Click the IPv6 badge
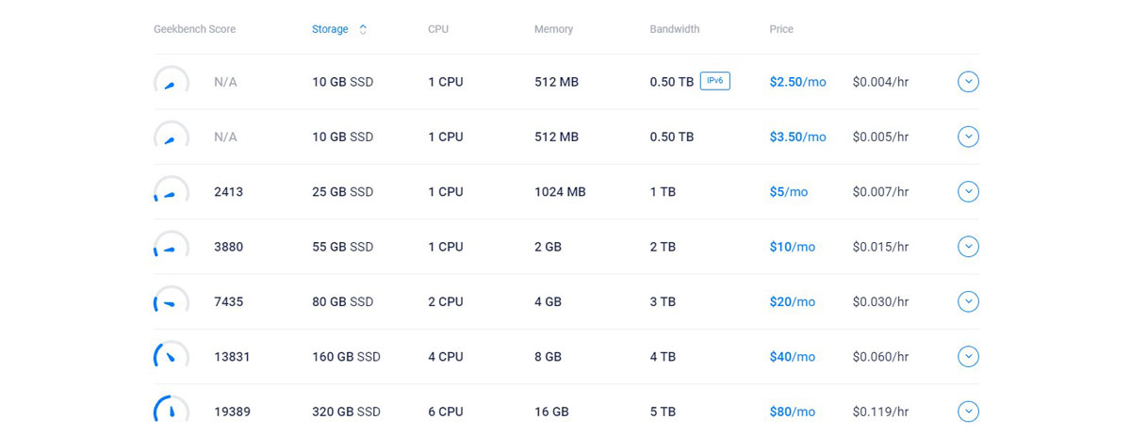This screenshot has width=1131, height=436. (x=715, y=81)
